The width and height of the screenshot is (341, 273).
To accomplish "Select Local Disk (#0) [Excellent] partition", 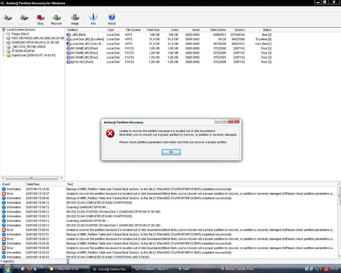I will coord(169,39).
